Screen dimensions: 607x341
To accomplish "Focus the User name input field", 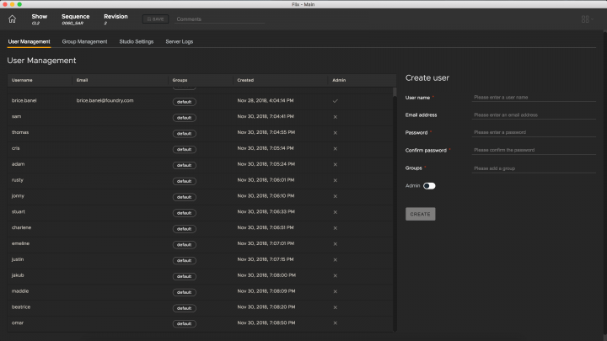I will pyautogui.click(x=514, y=98).
